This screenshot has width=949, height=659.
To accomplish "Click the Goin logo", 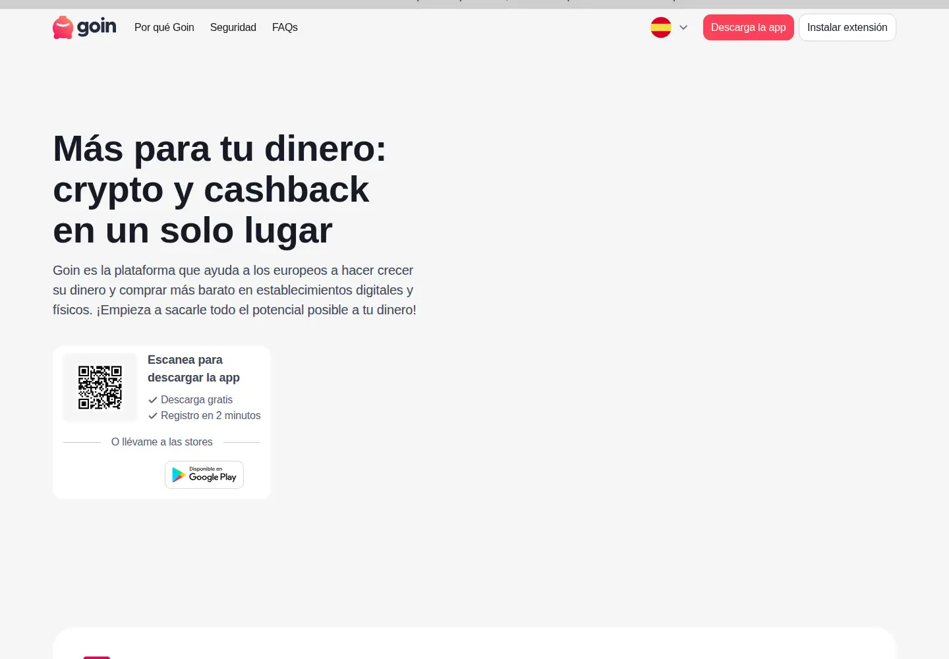I will coord(84,27).
